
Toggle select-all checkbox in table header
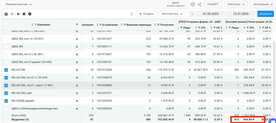coord(6,24)
